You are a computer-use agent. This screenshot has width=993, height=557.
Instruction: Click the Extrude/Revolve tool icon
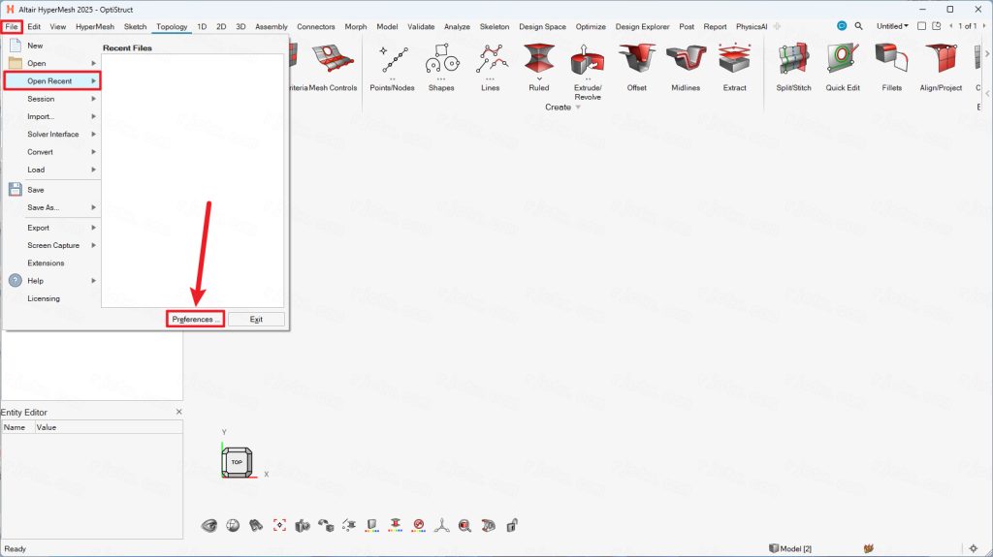[x=588, y=61]
